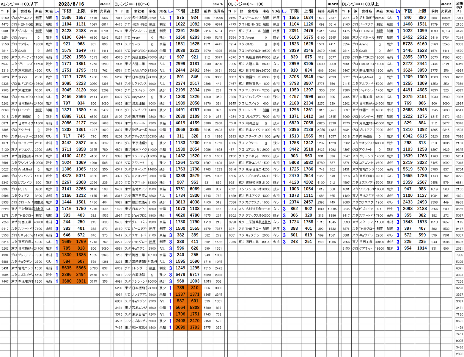Select the bold value 5519

click(x=408, y=169)
